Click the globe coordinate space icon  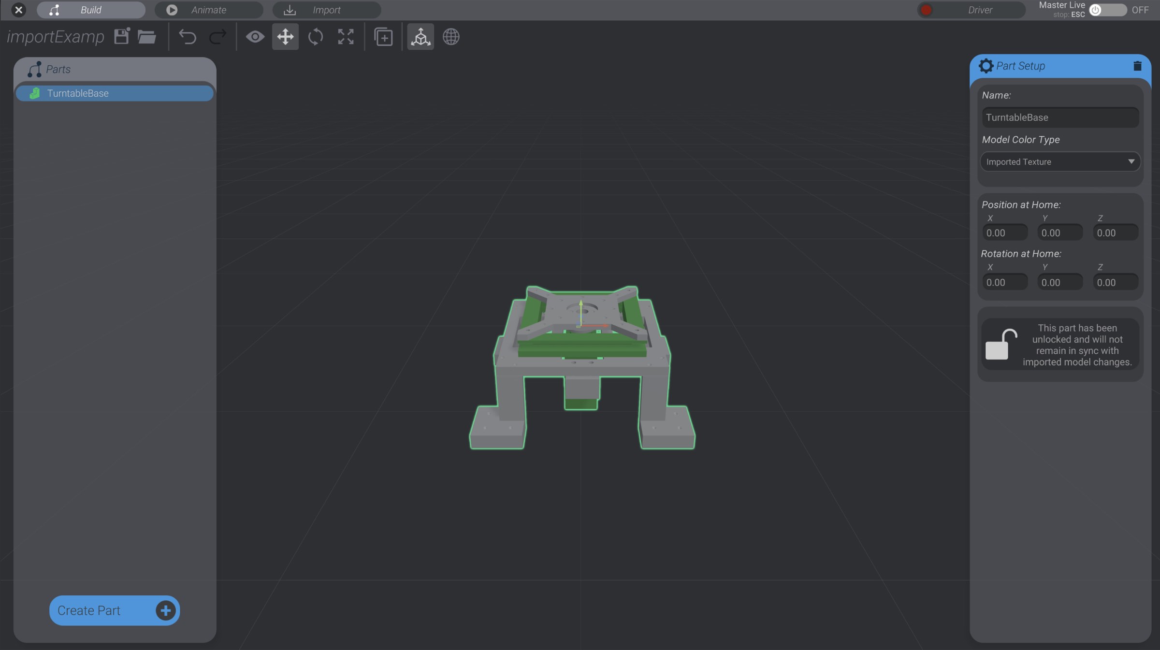(451, 37)
